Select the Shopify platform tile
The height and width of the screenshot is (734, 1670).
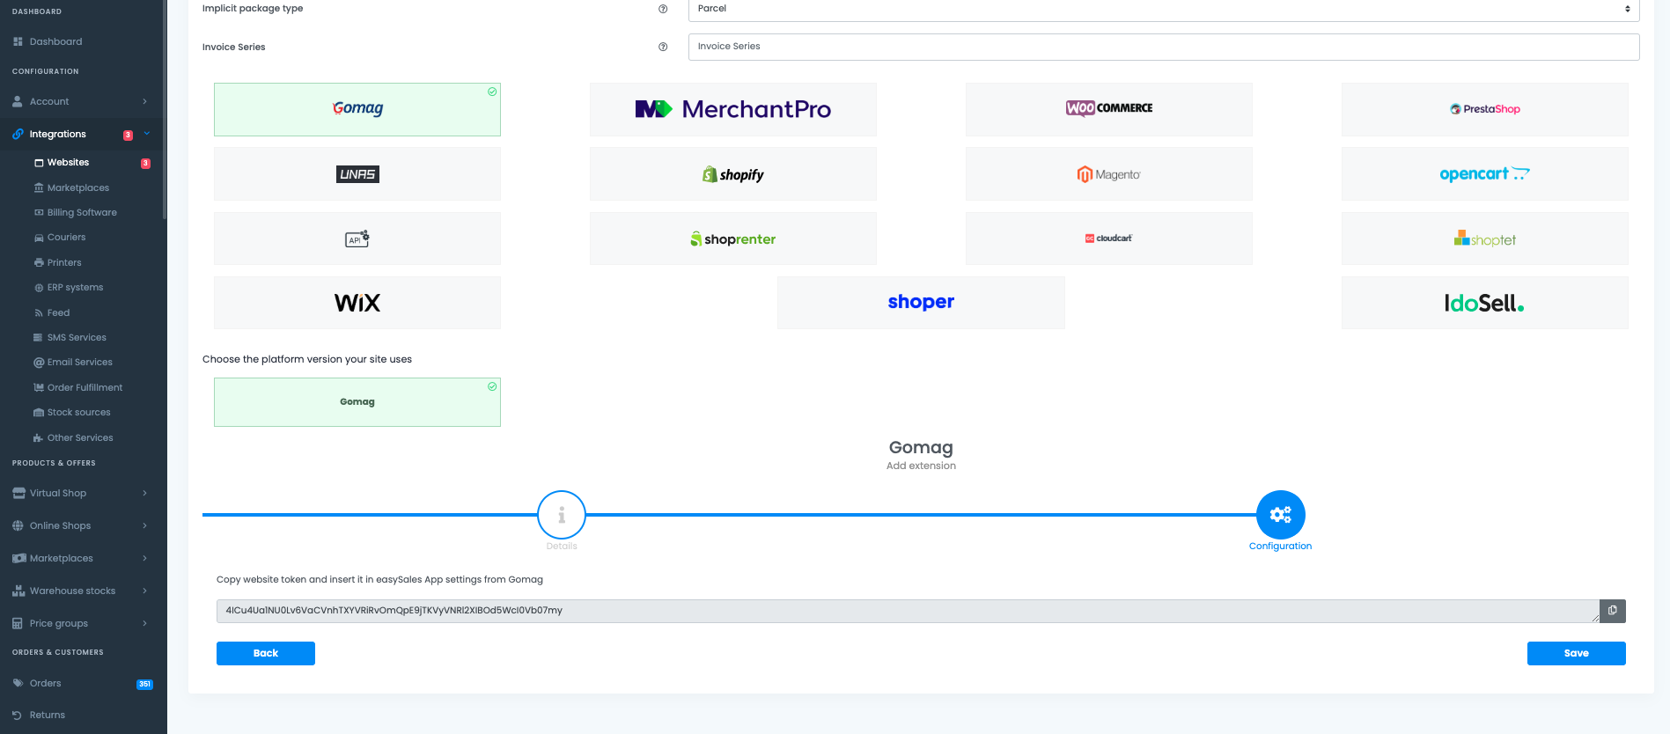pos(733,174)
